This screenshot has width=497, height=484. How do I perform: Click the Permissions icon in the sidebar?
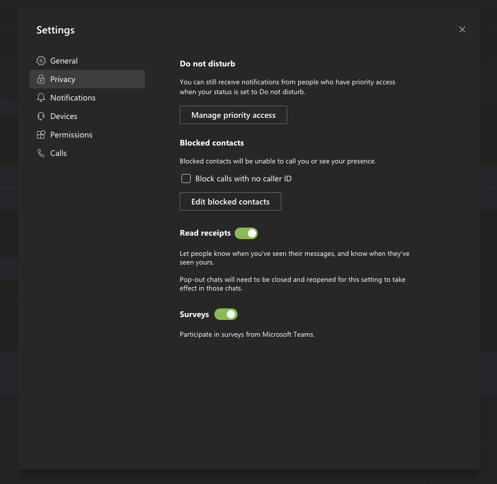(41, 135)
